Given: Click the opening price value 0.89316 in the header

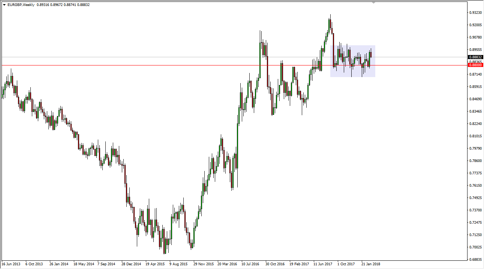Looking at the screenshot, I should (x=43, y=5).
